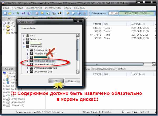Select Библиотеки in the folder tree

(x=36, y=39)
